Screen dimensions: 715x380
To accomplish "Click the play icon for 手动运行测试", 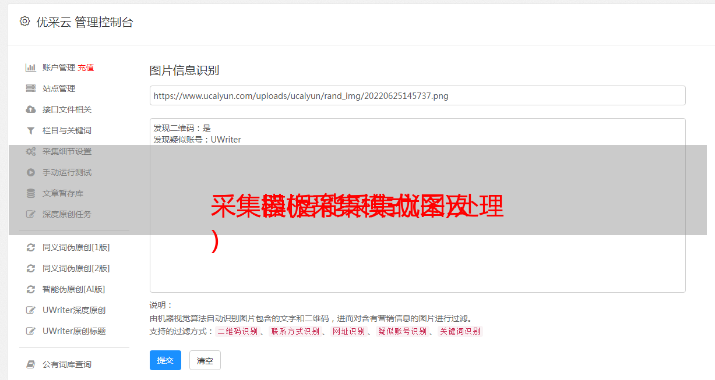I will pos(31,172).
